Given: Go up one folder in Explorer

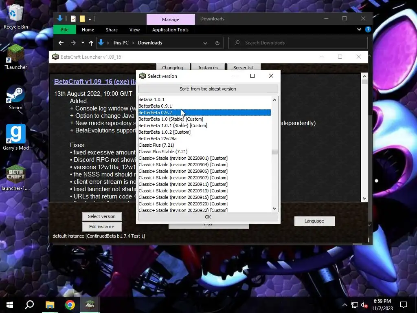Looking at the screenshot, I should coord(91,43).
